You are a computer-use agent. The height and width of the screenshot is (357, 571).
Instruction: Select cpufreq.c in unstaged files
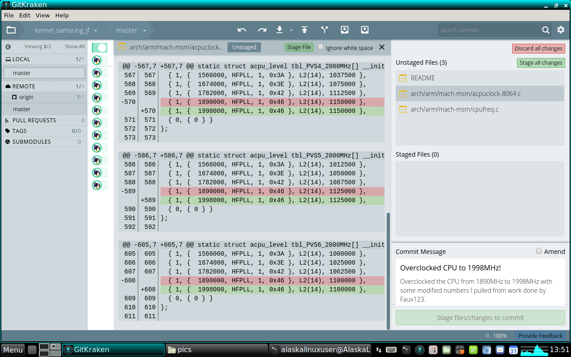click(x=454, y=109)
